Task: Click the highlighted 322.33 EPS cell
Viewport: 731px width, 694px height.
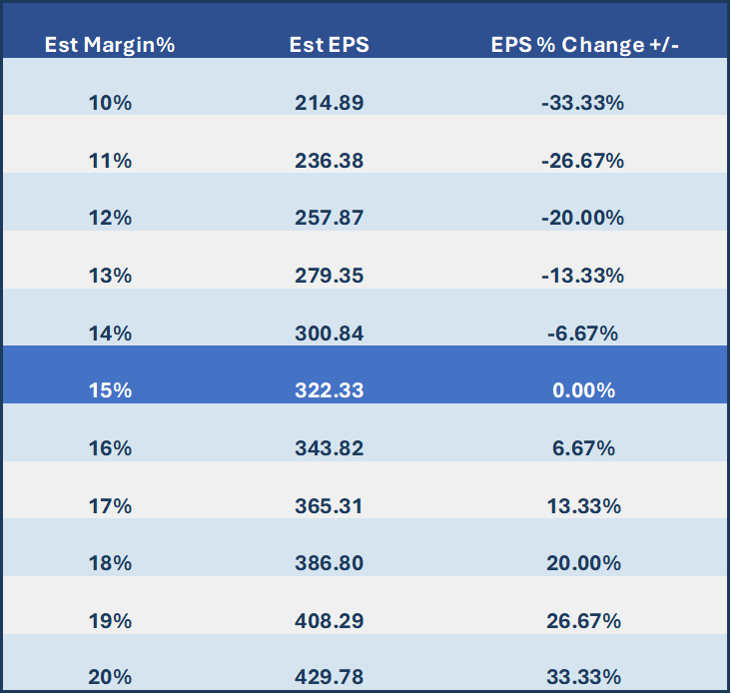Action: click(329, 391)
